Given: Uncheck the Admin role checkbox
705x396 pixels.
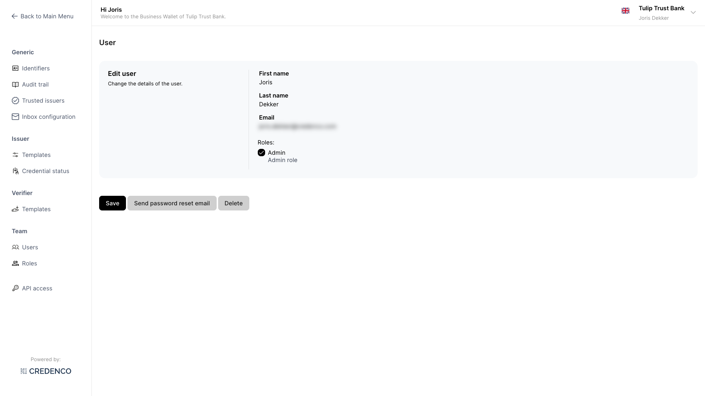Looking at the screenshot, I should [x=261, y=153].
